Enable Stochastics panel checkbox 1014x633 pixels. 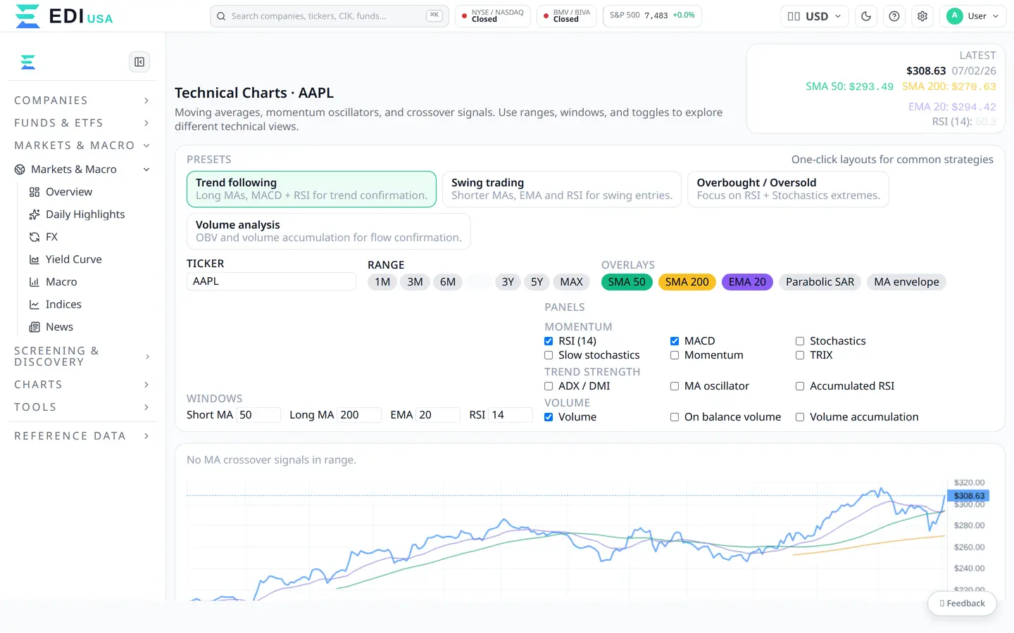point(800,341)
